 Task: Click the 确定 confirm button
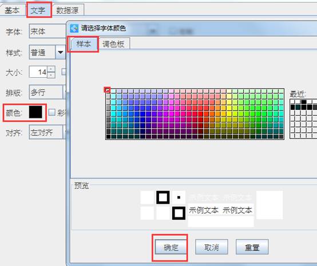[x=171, y=247]
